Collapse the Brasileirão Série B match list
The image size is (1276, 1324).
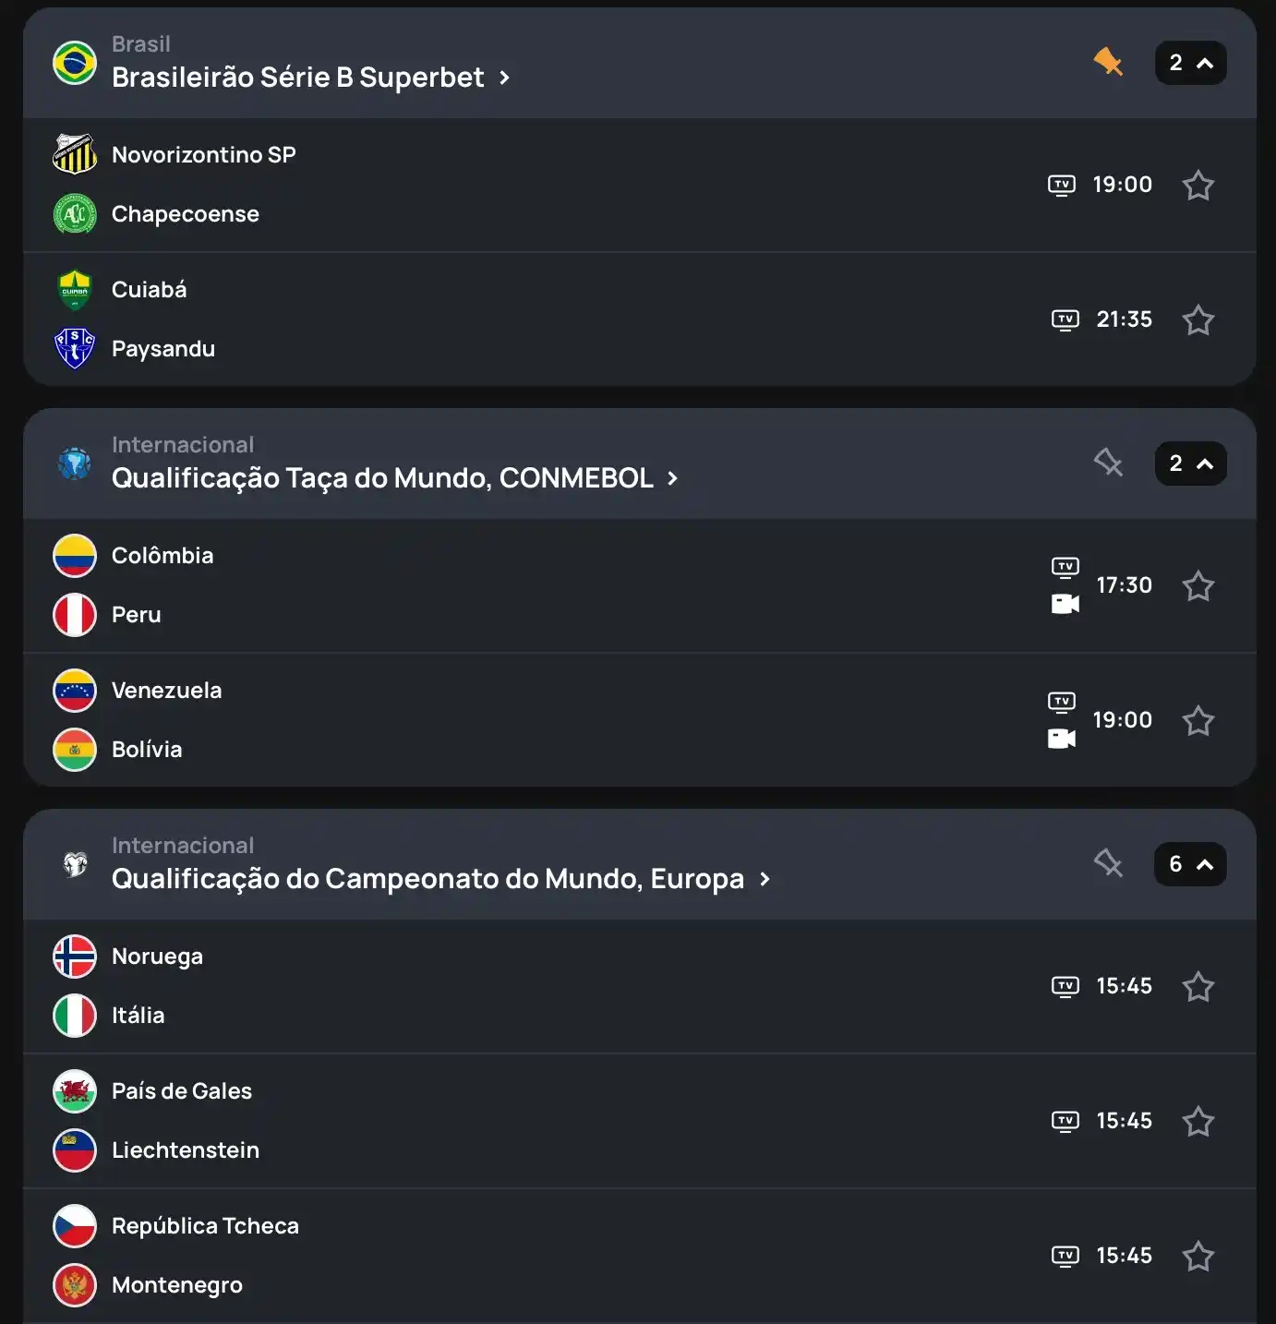[x=1191, y=63]
